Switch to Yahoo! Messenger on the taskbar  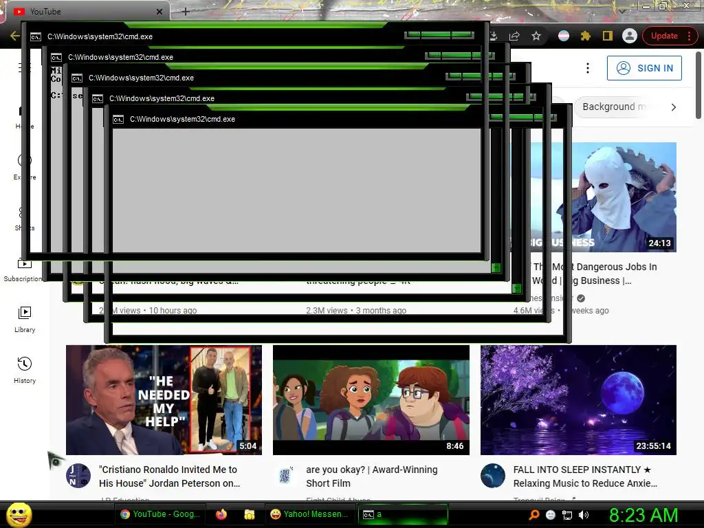point(309,514)
